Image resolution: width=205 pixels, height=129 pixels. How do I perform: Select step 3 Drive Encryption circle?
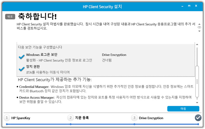(x=134, y=118)
